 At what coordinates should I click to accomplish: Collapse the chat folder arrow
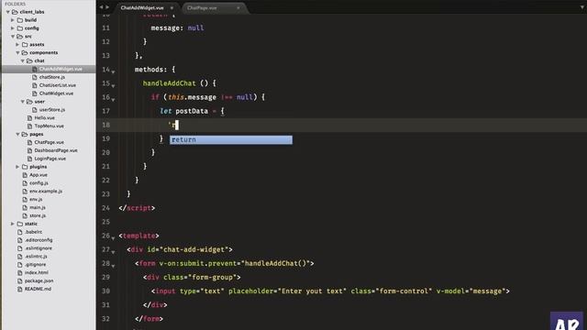[x=22, y=61]
